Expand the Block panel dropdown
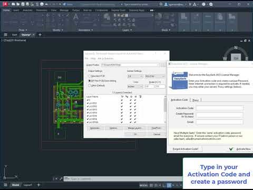The height and width of the screenshot is (190, 253). [x=166, y=30]
